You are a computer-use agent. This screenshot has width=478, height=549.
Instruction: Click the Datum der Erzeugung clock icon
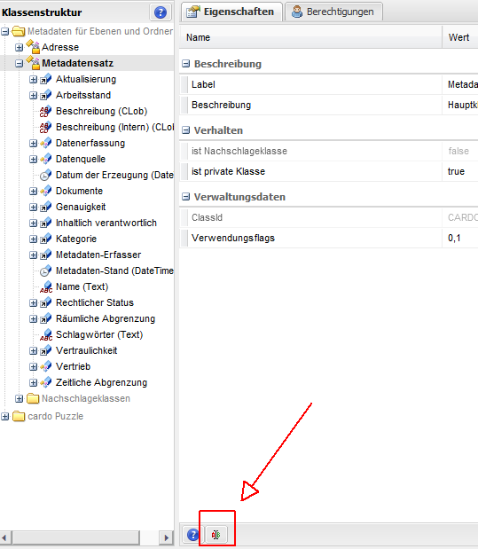(x=46, y=175)
